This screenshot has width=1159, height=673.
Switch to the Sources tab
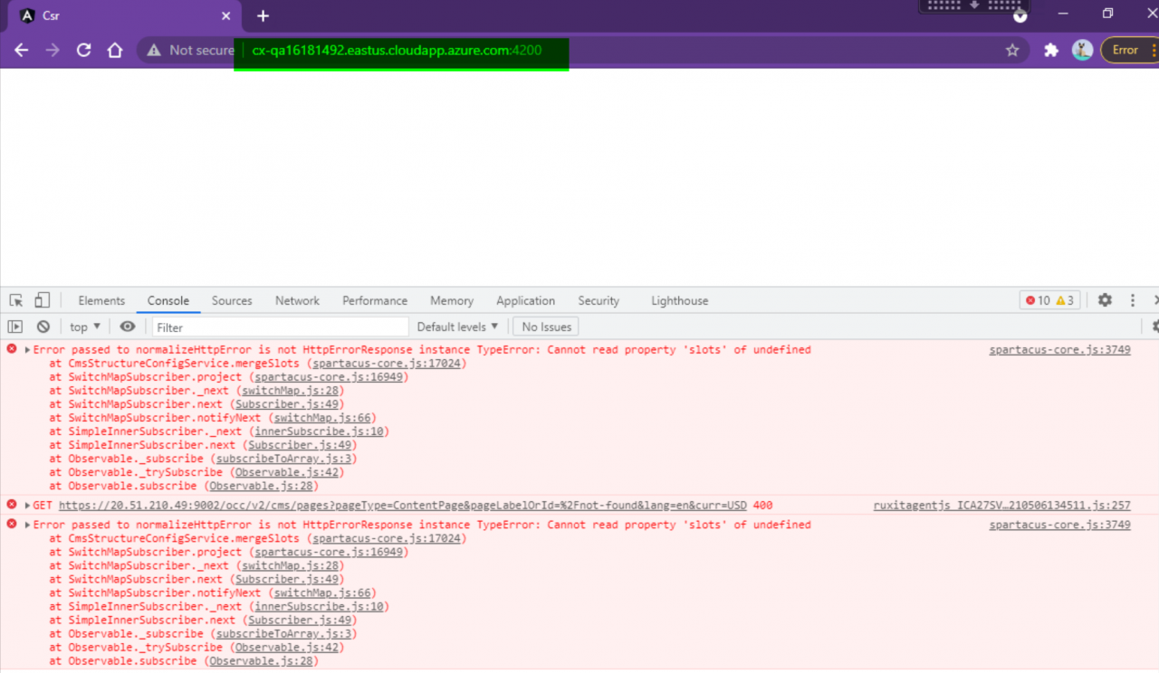[x=232, y=300]
